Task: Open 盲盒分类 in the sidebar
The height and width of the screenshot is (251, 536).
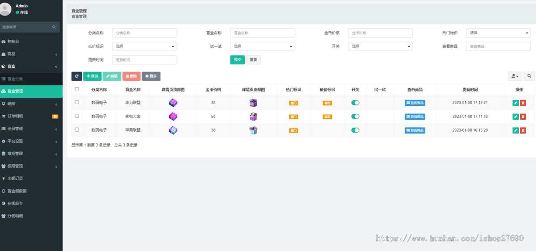Action: [15, 79]
